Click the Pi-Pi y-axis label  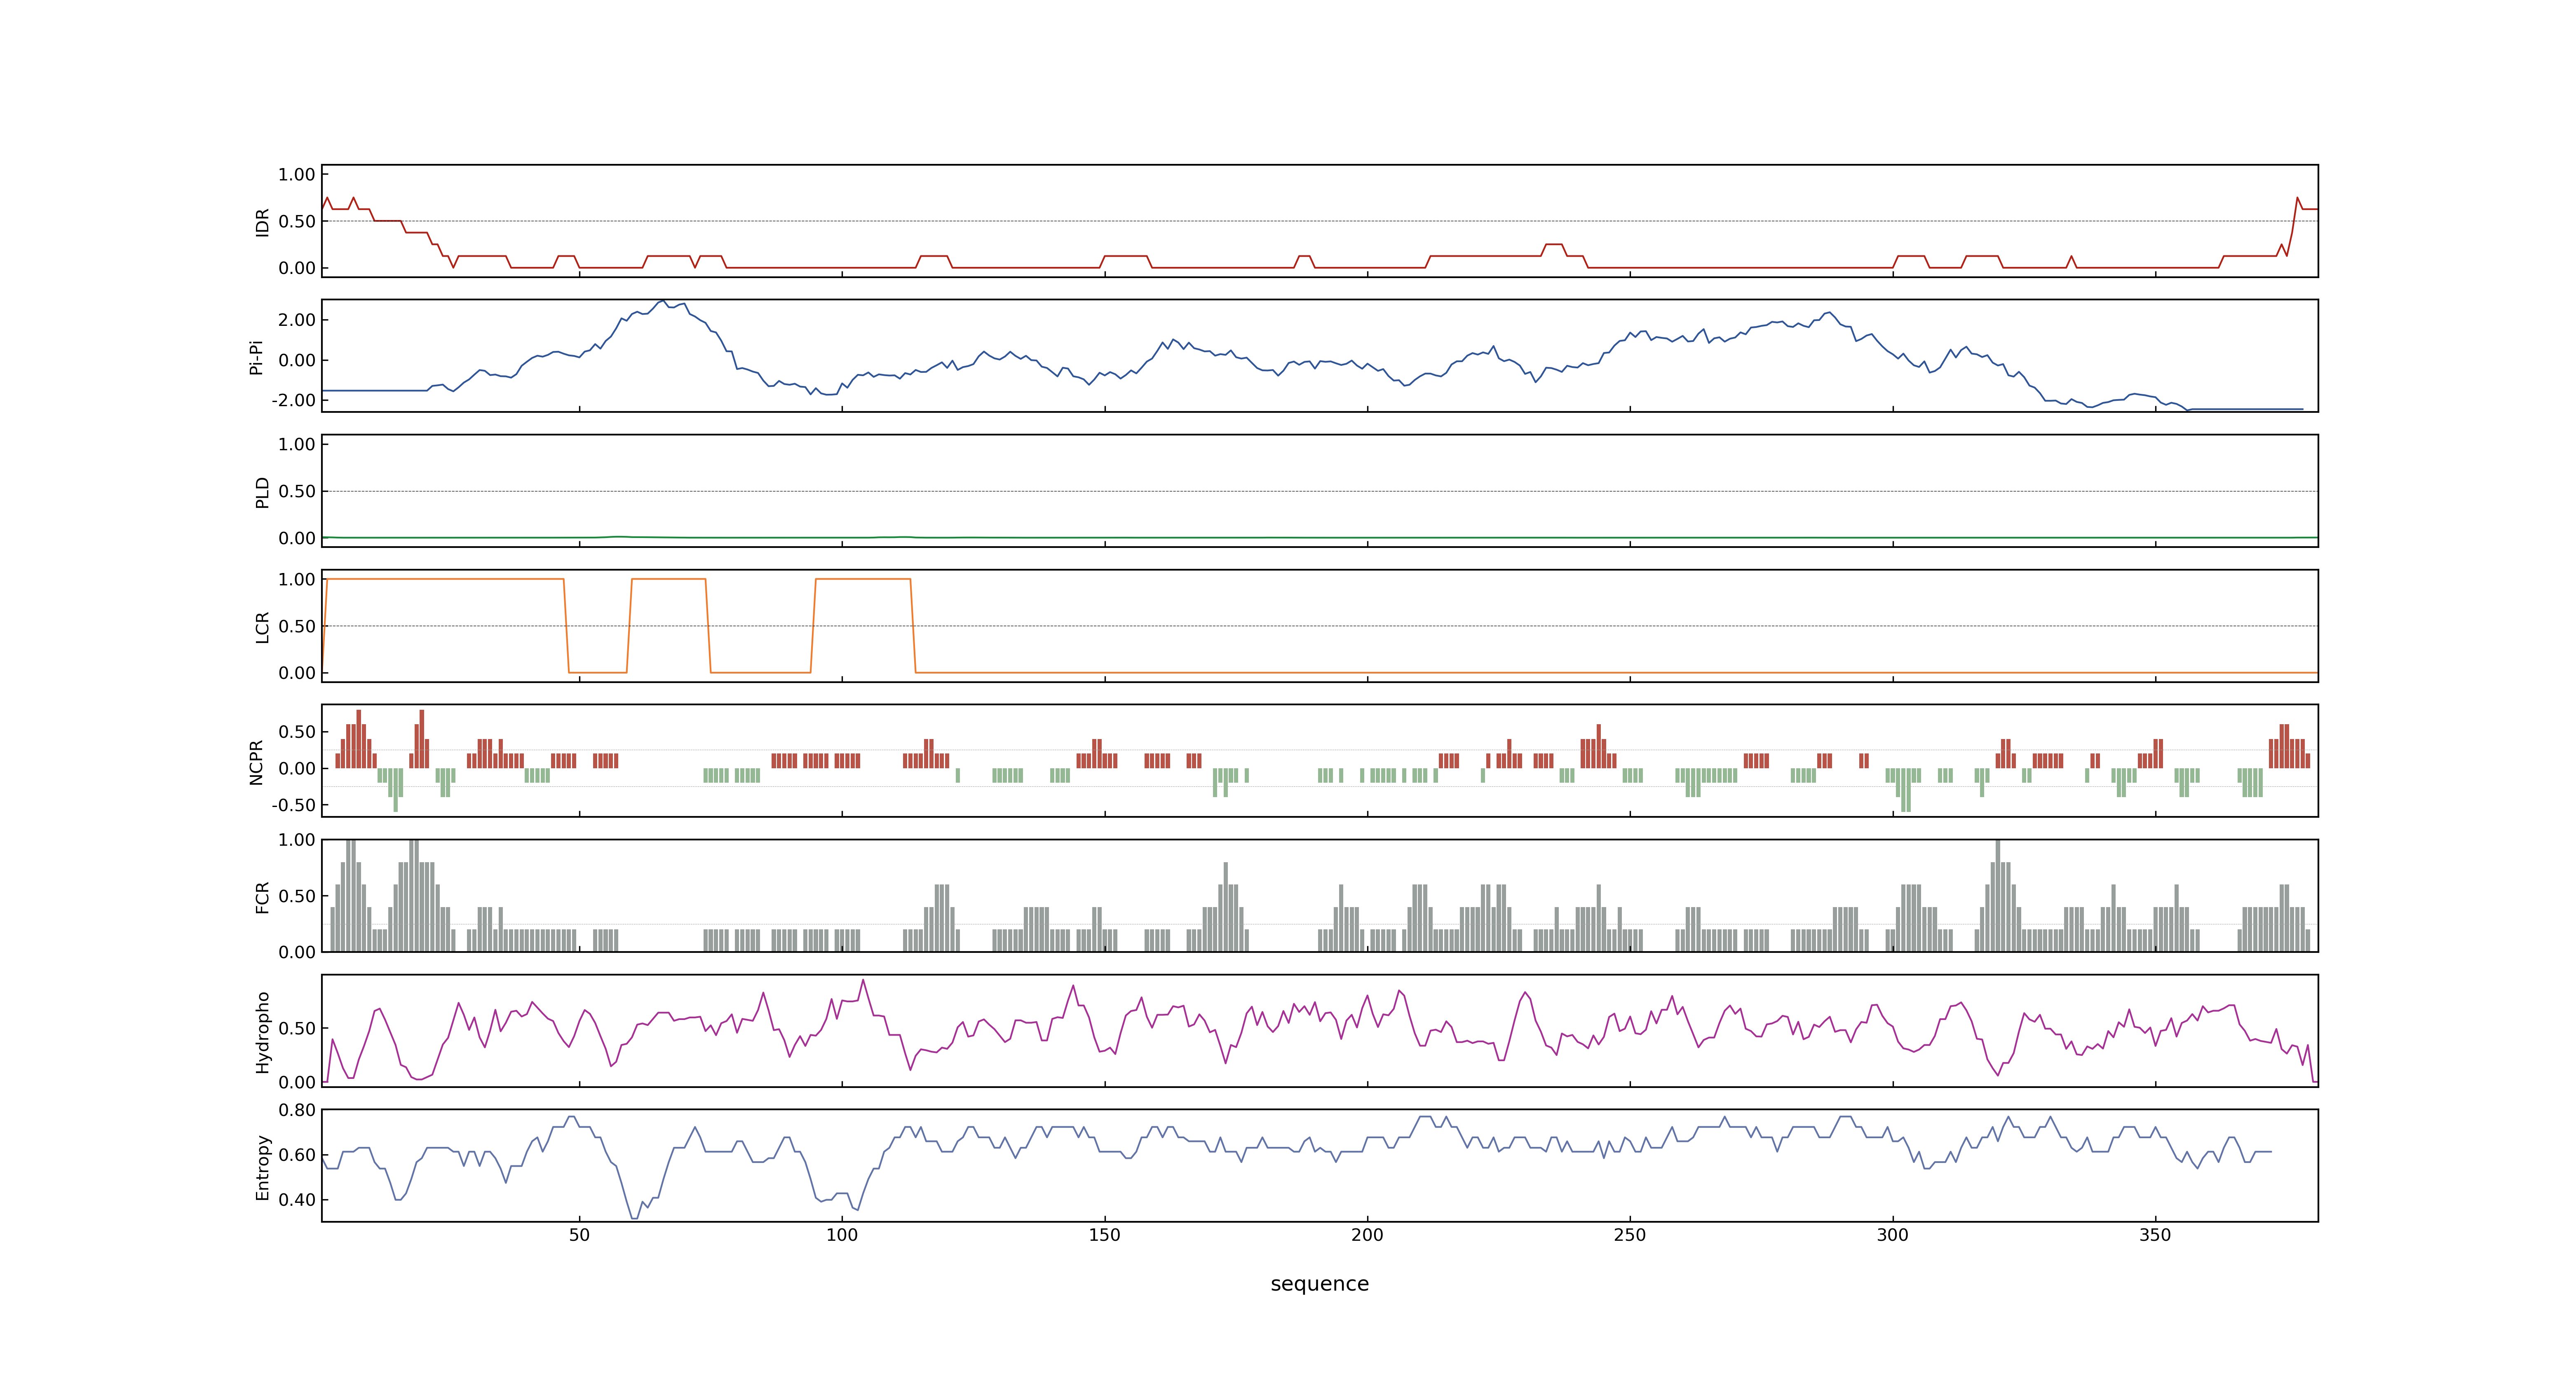[256, 357]
